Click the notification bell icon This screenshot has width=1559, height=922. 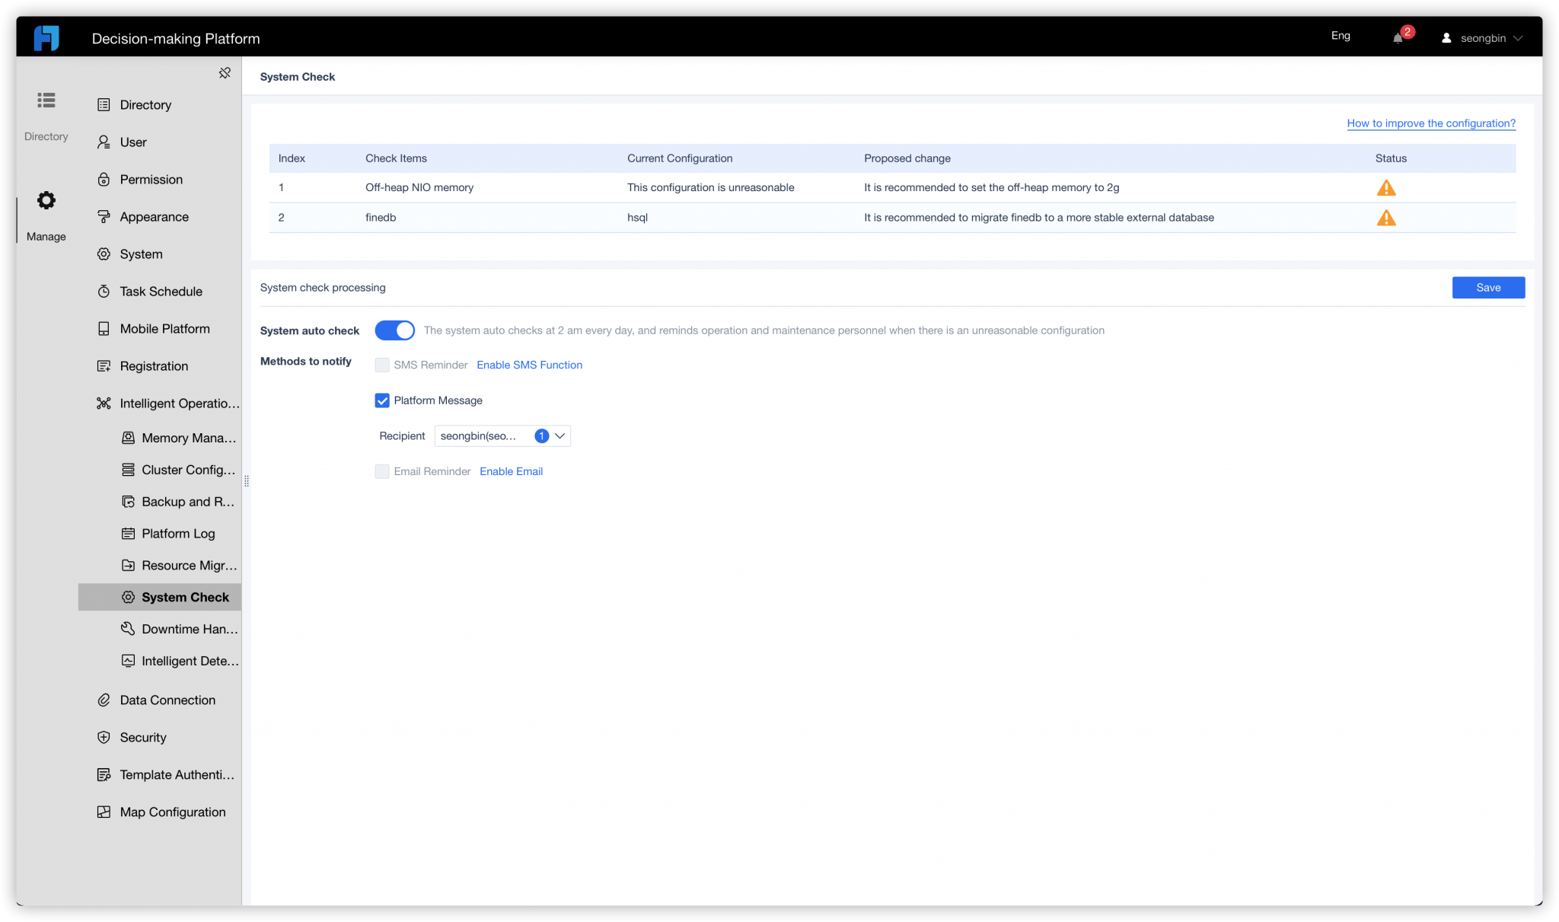1399,37
